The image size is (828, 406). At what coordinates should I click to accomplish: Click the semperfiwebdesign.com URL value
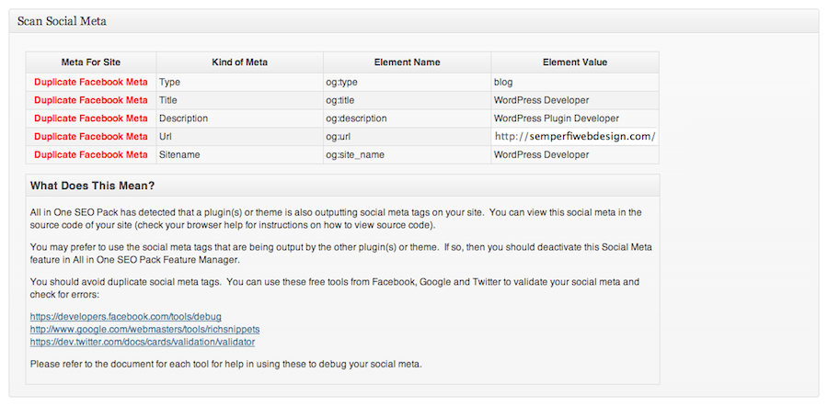[574, 136]
